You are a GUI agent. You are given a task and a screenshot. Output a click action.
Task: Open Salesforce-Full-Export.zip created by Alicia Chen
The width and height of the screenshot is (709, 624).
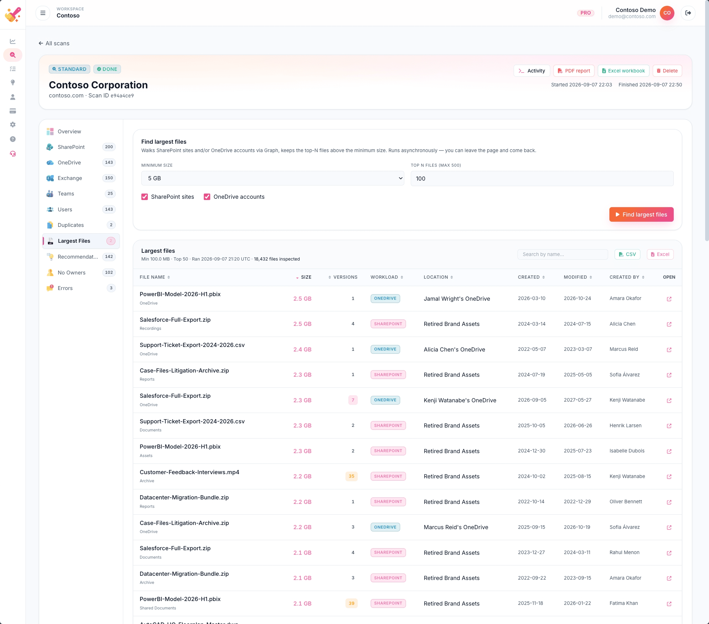[x=669, y=324]
